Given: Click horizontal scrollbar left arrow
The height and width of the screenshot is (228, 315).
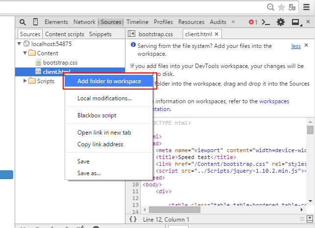Looking at the screenshot, I should (x=145, y=209).
